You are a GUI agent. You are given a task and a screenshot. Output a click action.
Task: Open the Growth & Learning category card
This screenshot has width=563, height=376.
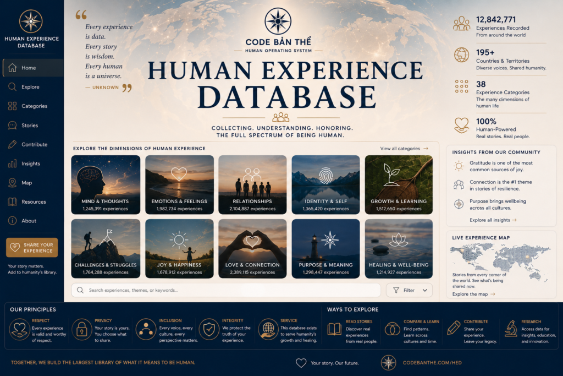(x=399, y=185)
